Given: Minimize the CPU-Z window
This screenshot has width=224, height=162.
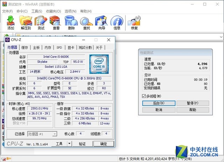Looking at the screenshot, I should pyautogui.click(x=84, y=40).
